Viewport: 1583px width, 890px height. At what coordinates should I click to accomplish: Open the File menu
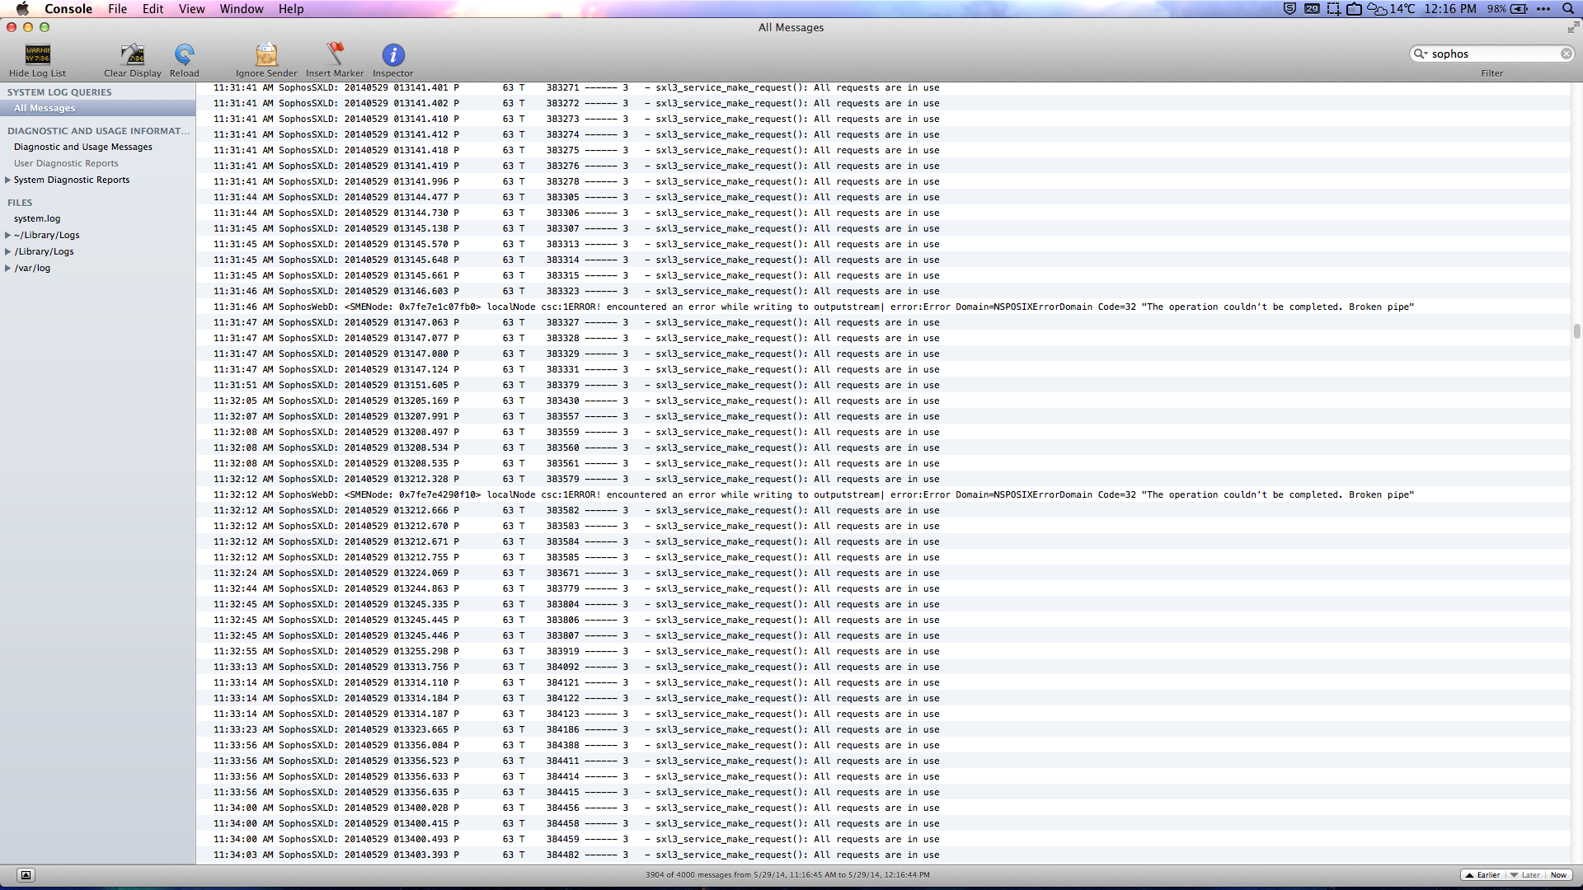click(x=118, y=9)
